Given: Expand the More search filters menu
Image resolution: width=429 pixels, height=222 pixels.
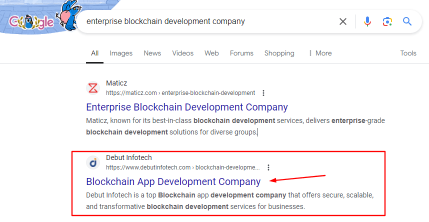Looking at the screenshot, I should point(319,53).
